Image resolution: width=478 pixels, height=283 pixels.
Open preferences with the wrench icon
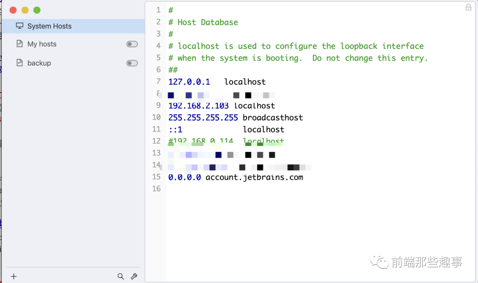pyautogui.click(x=134, y=276)
